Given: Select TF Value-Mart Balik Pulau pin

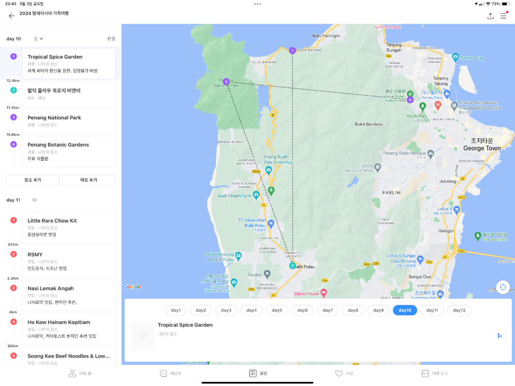Looking at the screenshot, I should pyautogui.click(x=270, y=224).
